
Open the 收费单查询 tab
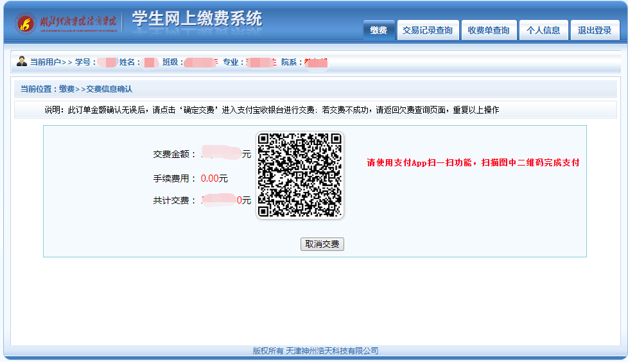click(489, 30)
